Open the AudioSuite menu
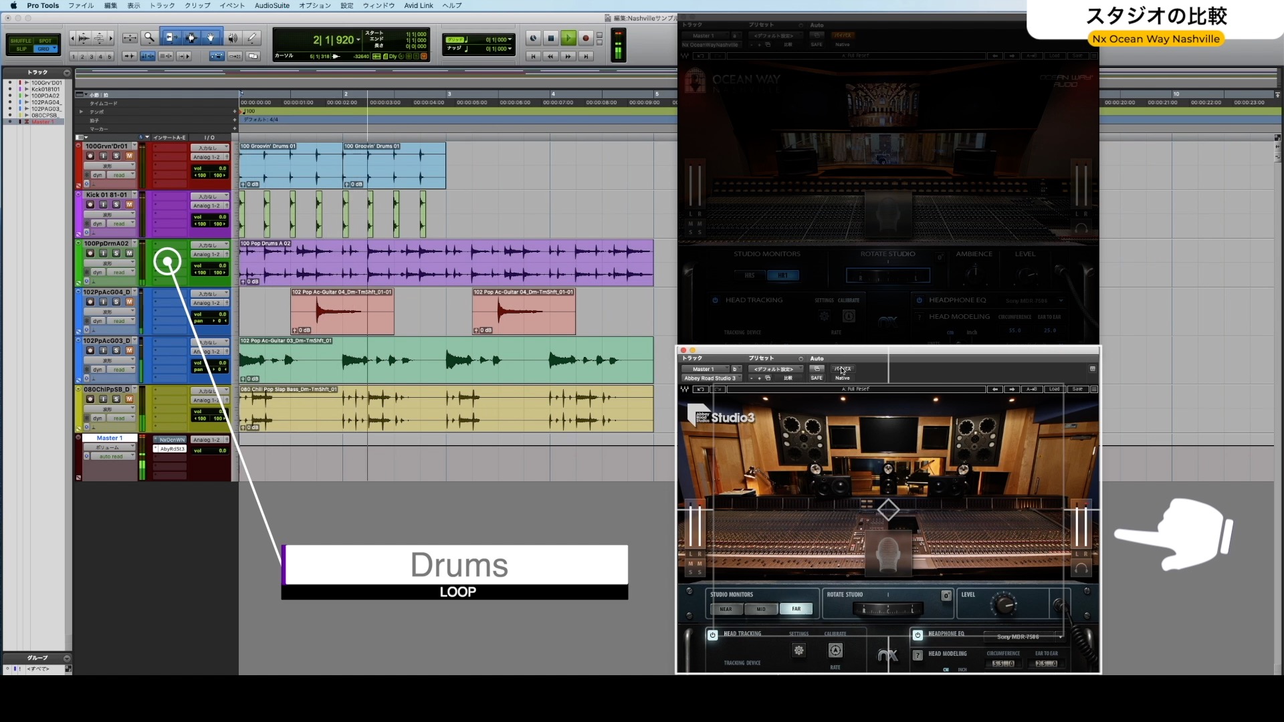 coord(272,5)
